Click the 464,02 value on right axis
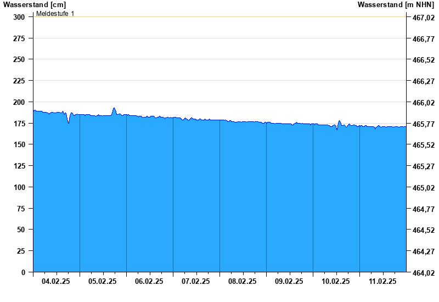 pos(424,273)
